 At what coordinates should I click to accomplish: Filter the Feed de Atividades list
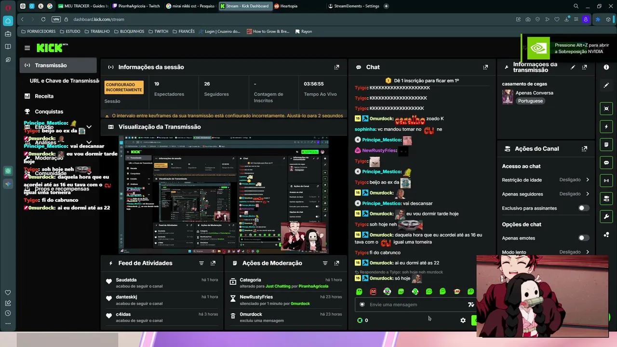click(x=201, y=263)
